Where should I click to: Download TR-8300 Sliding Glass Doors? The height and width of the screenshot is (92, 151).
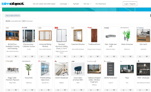42,90
